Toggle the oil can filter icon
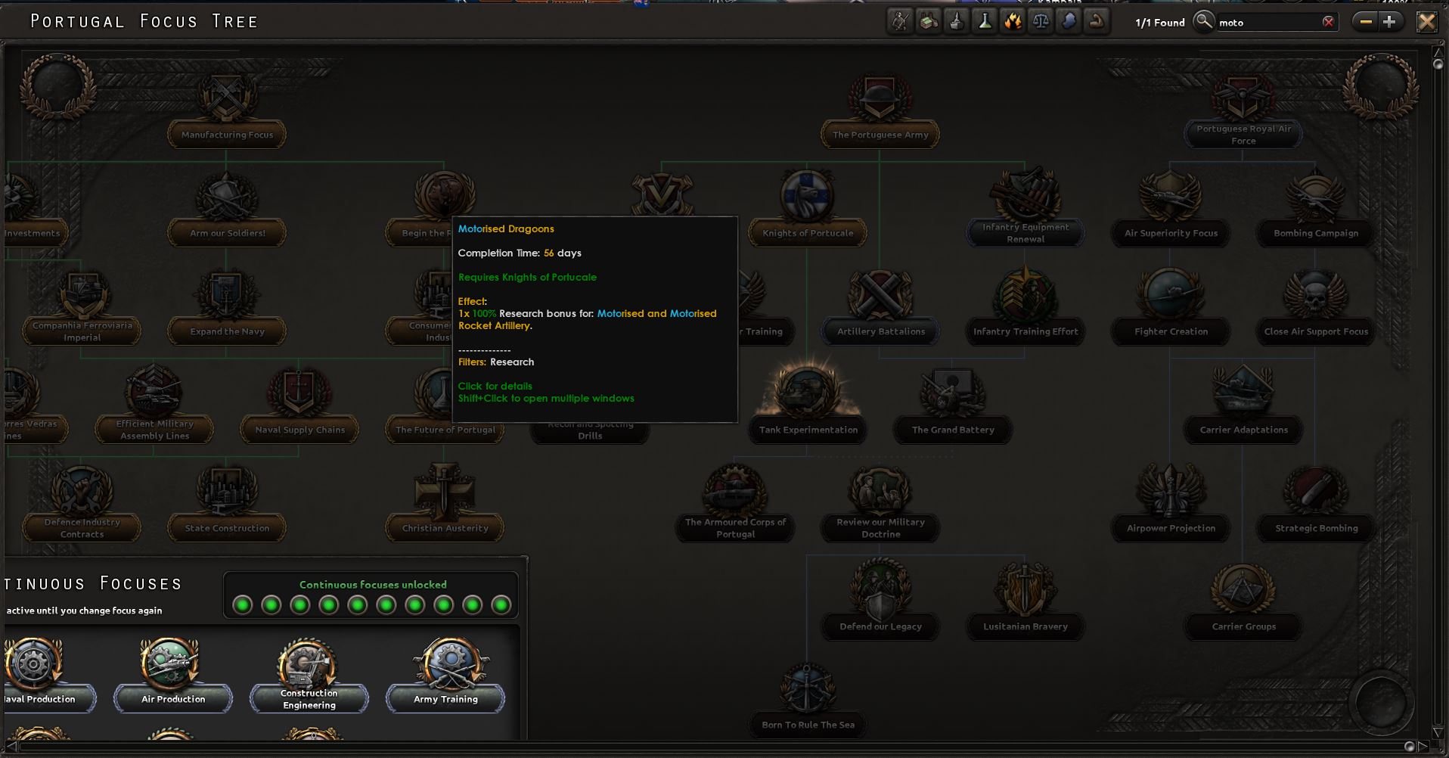The image size is (1449, 758). pyautogui.click(x=957, y=21)
